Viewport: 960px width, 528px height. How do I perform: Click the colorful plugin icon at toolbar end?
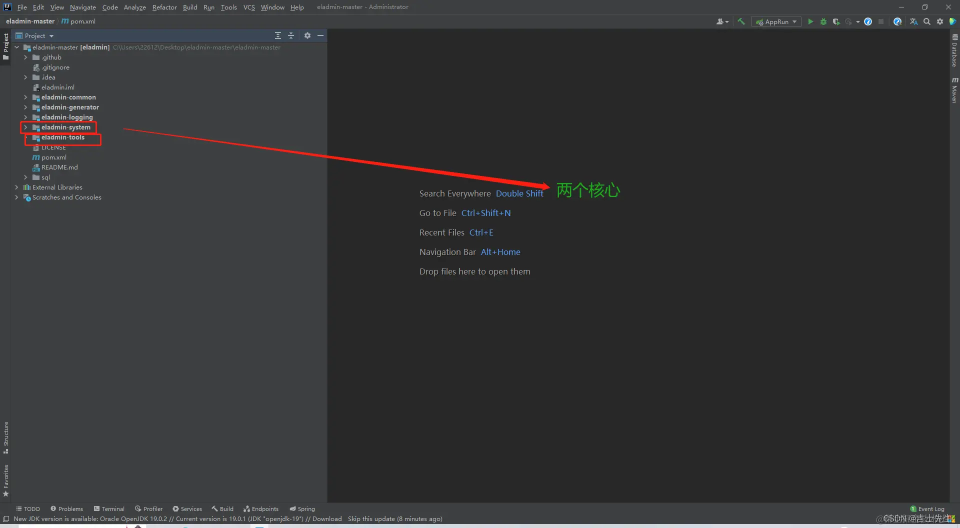(x=952, y=21)
